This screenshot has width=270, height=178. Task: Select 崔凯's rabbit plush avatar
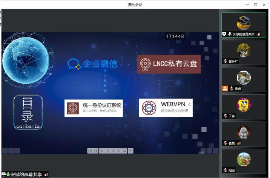point(244,132)
